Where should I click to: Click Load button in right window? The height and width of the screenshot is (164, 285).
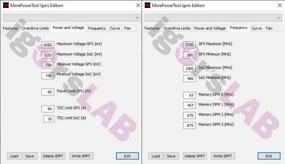click(x=156, y=156)
